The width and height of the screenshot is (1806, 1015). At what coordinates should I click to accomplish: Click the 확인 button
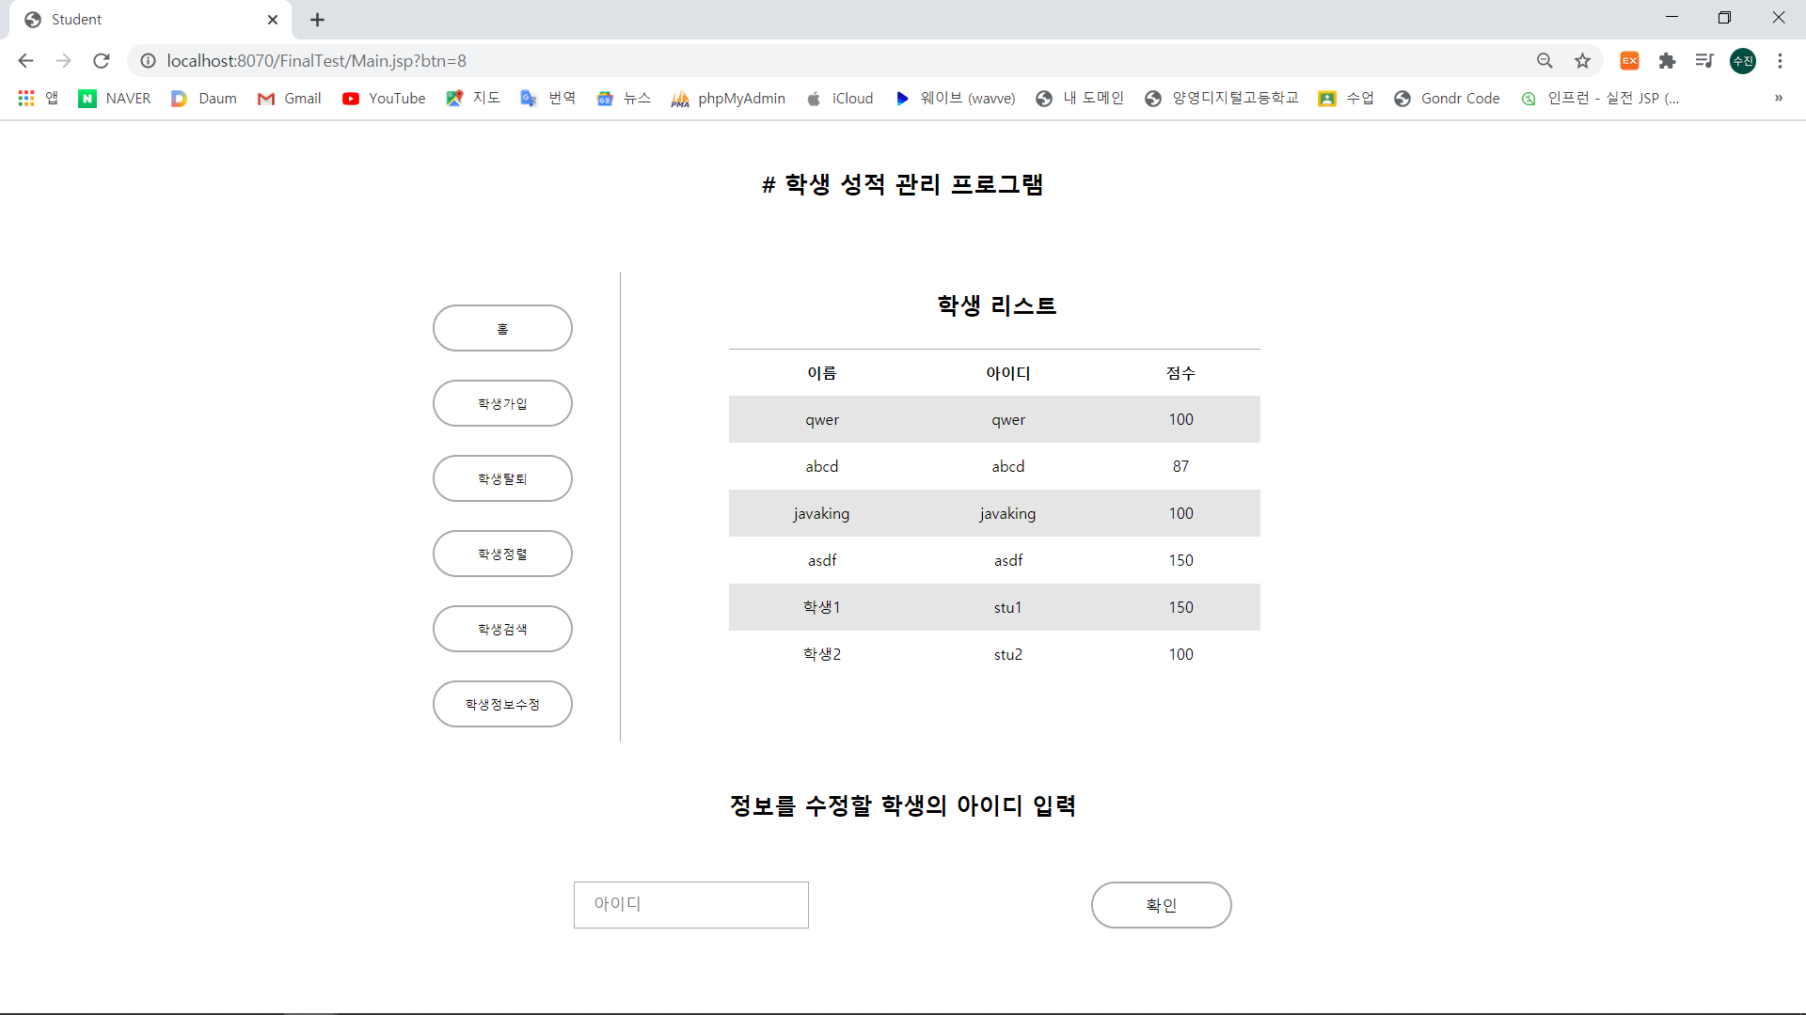click(1161, 905)
